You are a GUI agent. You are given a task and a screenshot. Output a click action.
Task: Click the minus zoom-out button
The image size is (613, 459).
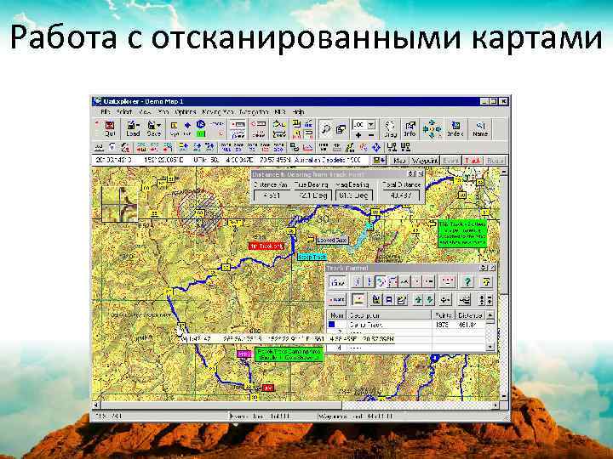[x=371, y=135]
